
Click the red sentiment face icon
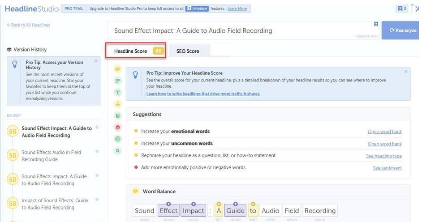point(118,128)
